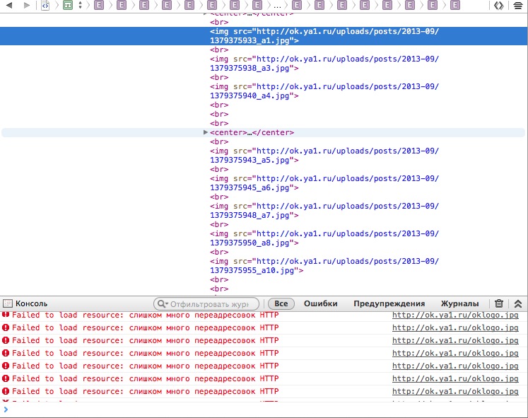
Task: Switch console filter to Журналы
Action: click(x=459, y=303)
